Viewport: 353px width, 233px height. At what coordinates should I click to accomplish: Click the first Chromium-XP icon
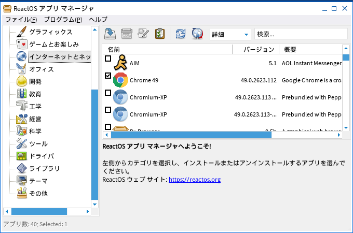120,97
